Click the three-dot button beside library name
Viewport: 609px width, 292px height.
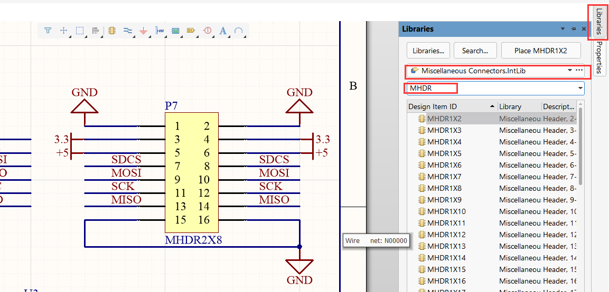579,70
